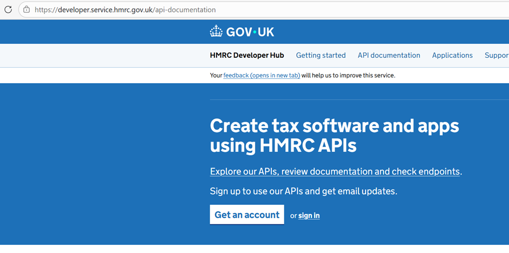Click the Get an account button
Image resolution: width=509 pixels, height=253 pixels.
247,215
